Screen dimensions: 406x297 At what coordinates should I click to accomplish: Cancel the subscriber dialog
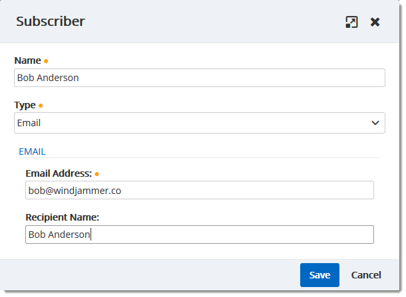coord(366,275)
